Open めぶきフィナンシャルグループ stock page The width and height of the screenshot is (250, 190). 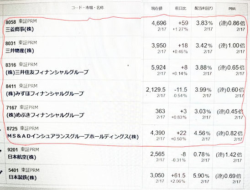point(45,115)
